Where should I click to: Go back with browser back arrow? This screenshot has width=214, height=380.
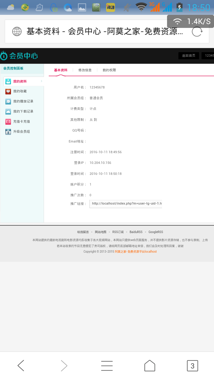pos(21,365)
